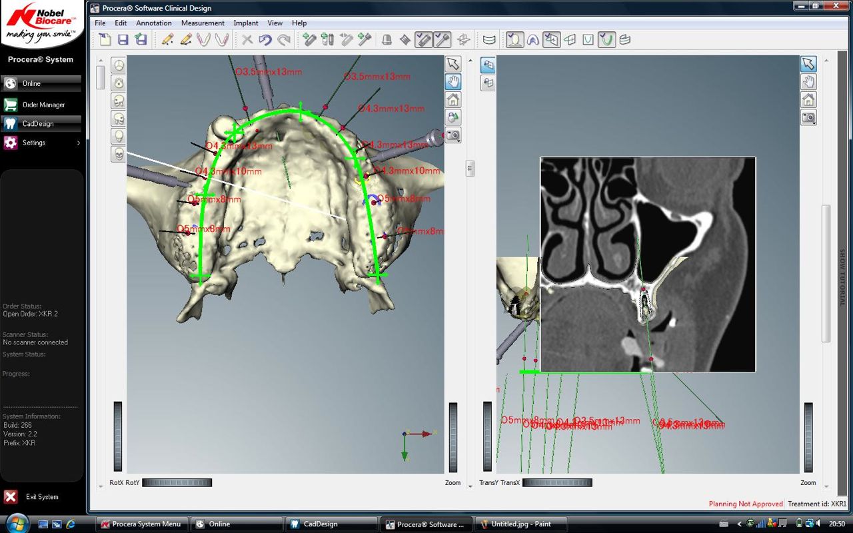Click the Save with checkmark icon
This screenshot has height=533, width=853.
141,40
